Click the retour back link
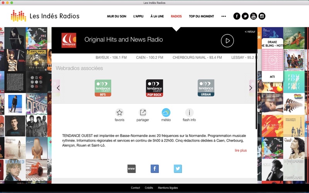Screen dimensions: 309x193 (x=250, y=32)
